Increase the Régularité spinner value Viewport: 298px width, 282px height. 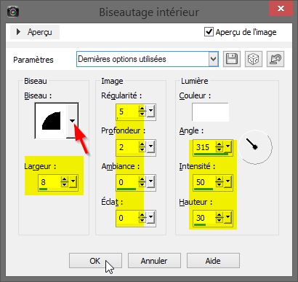(142, 109)
